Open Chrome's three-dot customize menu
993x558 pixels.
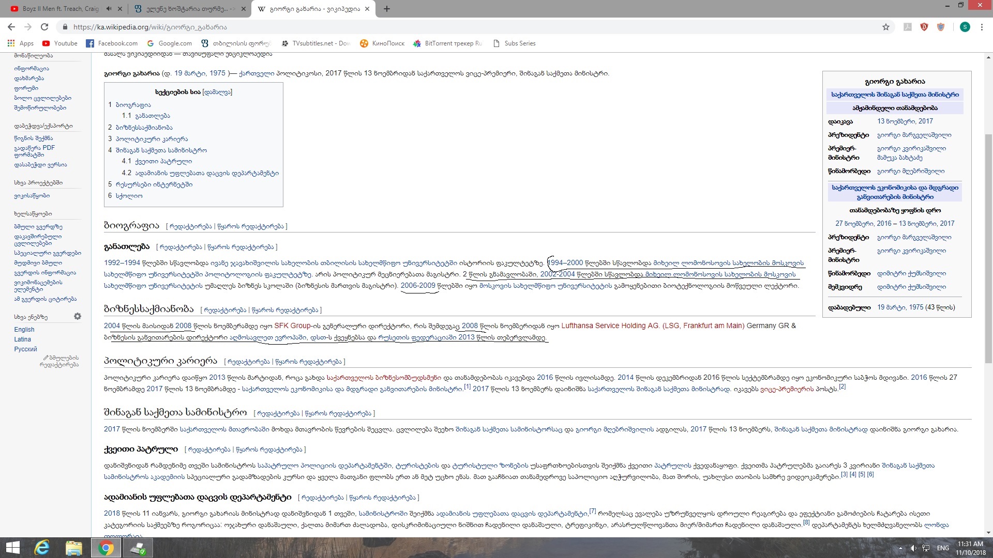coord(982,27)
